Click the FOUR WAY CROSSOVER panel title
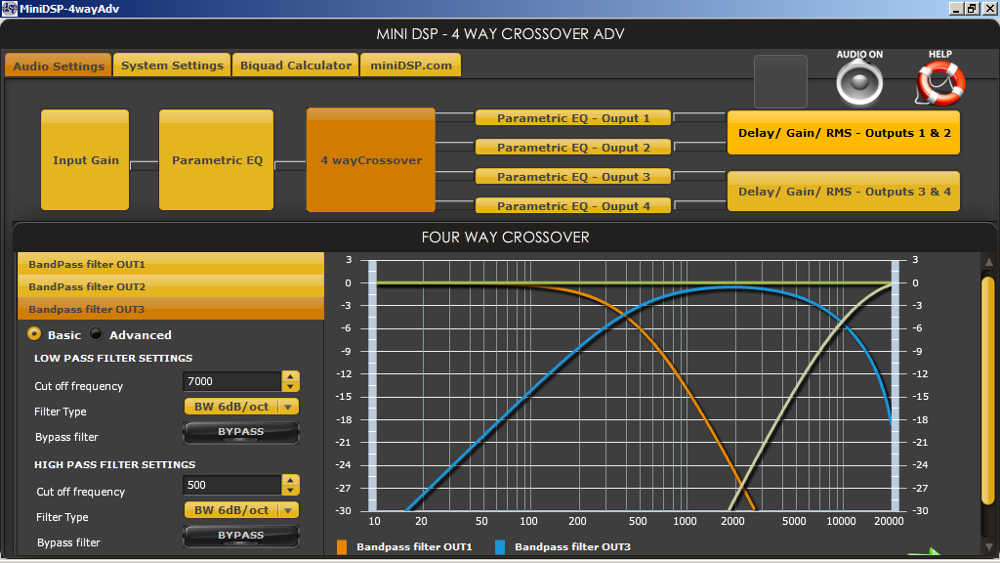Image resolution: width=1000 pixels, height=563 pixels. point(505,237)
